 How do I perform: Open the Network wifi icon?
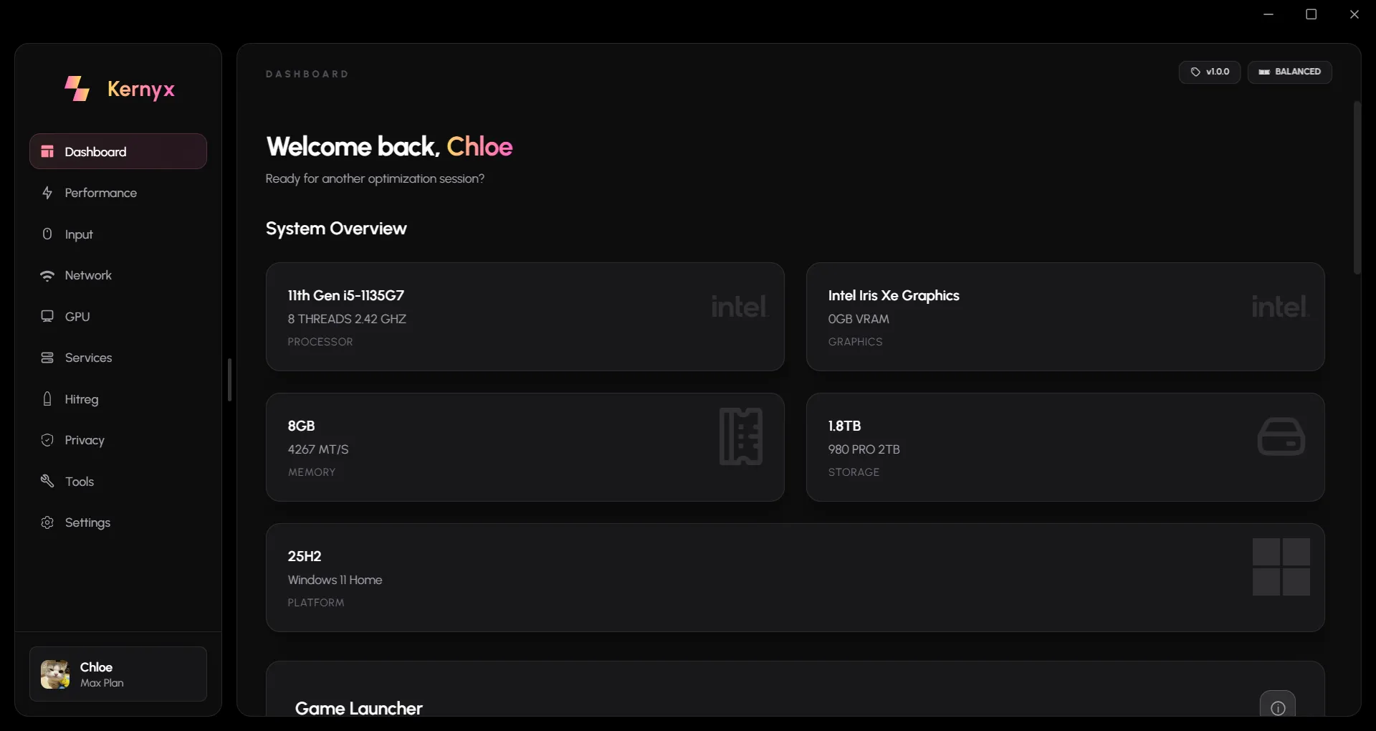pos(47,276)
